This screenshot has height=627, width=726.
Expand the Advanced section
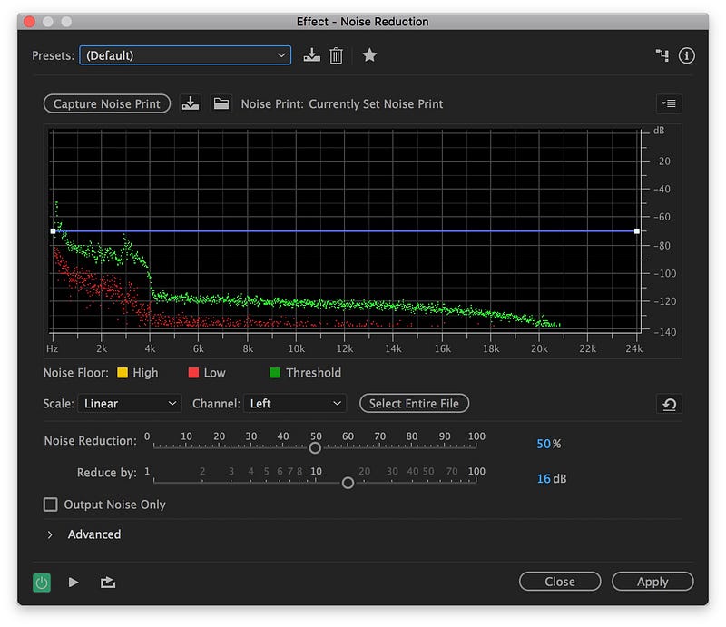pos(50,534)
